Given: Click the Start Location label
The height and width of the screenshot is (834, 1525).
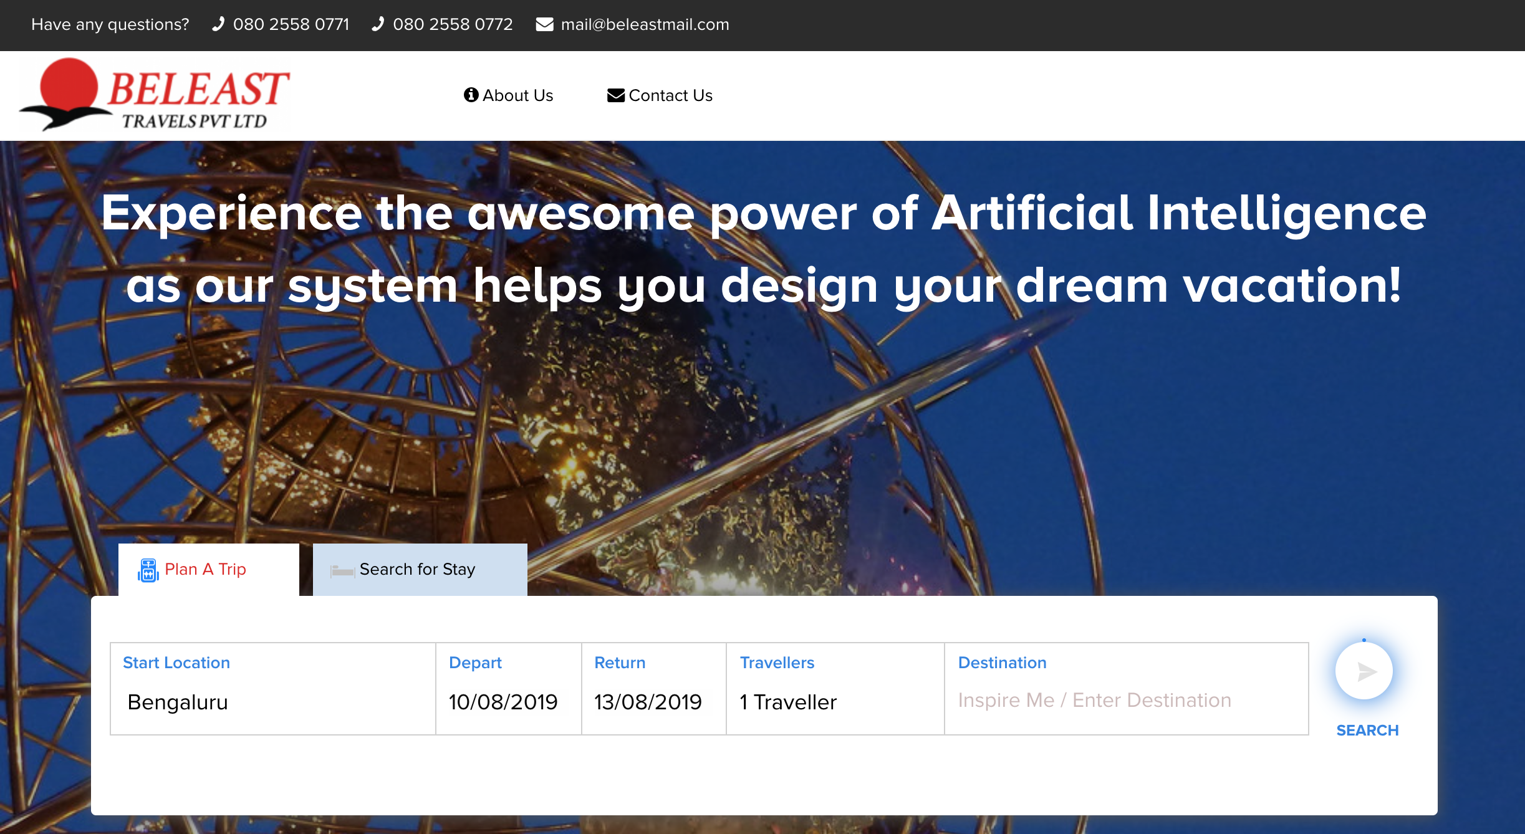Looking at the screenshot, I should 176,663.
